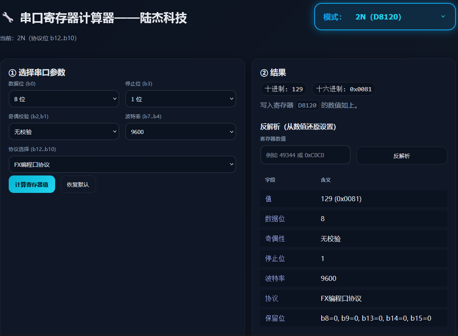
Task: Select the 波特率 9600 table row
Action: coord(354,278)
